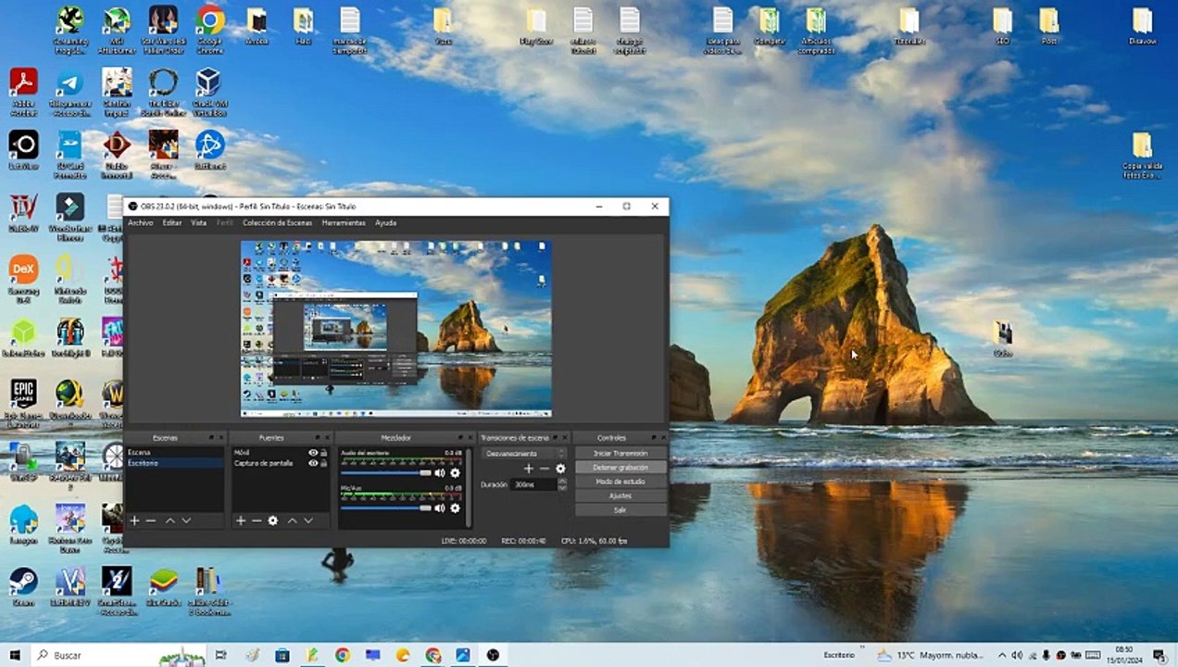Lock the Móvil source
The width and height of the screenshot is (1178, 667).
point(323,453)
